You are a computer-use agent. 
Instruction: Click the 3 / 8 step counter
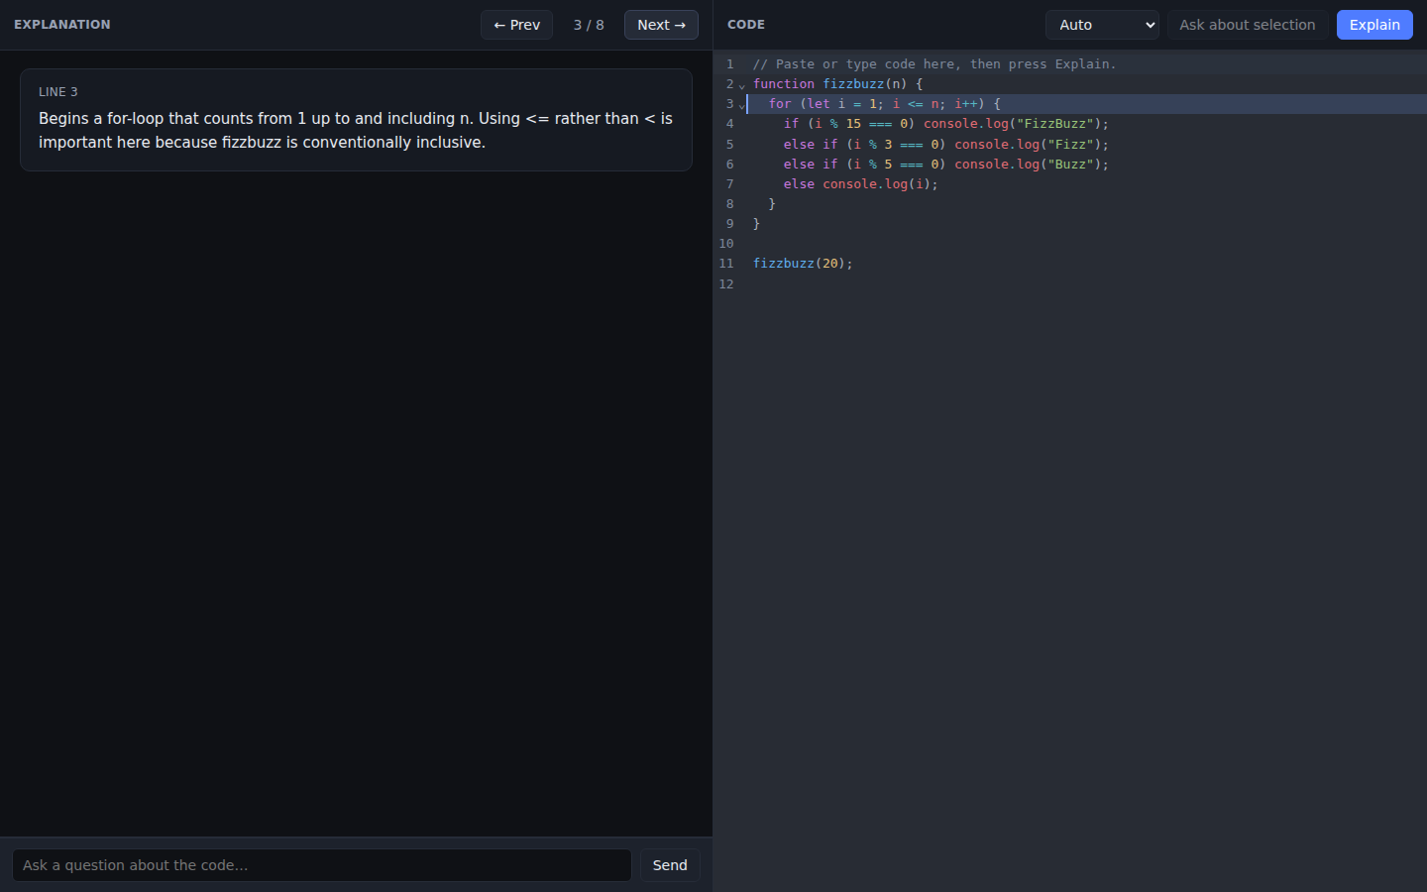pyautogui.click(x=589, y=25)
